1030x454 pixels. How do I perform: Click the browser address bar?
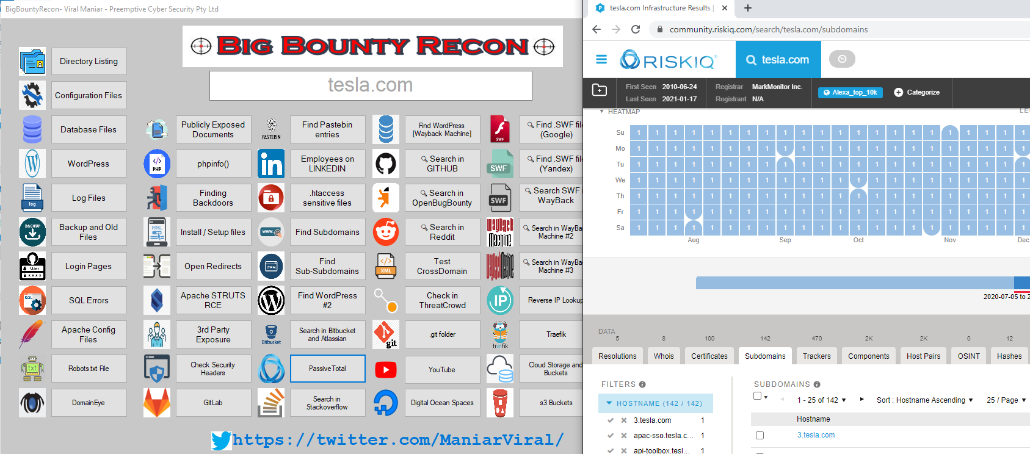pos(840,29)
